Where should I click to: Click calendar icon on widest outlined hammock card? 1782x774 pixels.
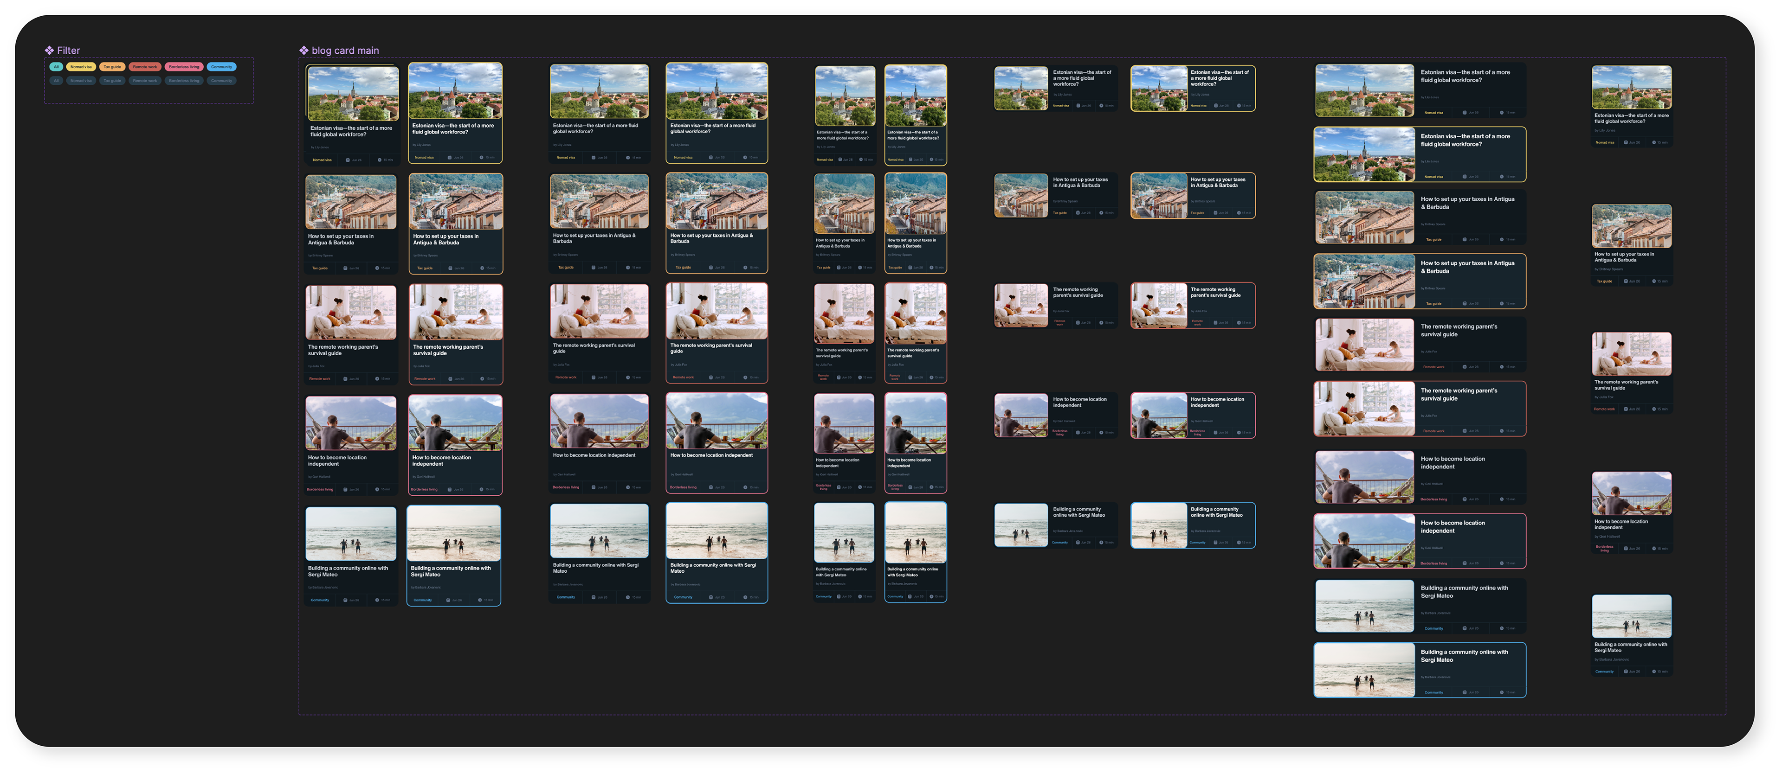click(x=1465, y=563)
